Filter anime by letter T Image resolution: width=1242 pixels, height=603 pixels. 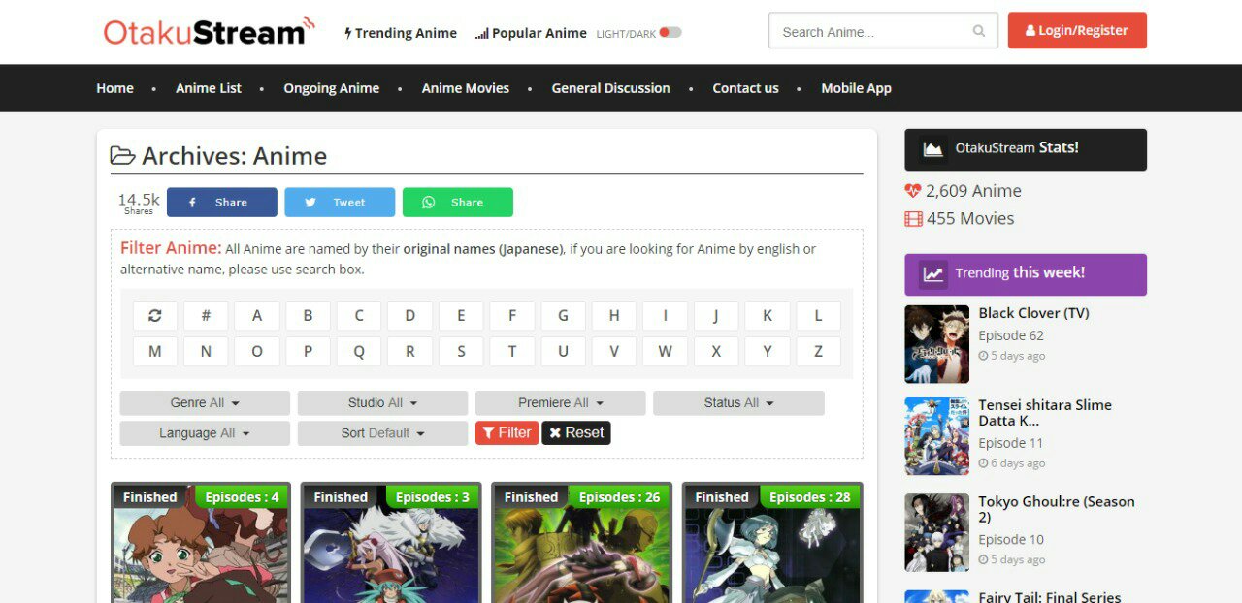point(512,351)
